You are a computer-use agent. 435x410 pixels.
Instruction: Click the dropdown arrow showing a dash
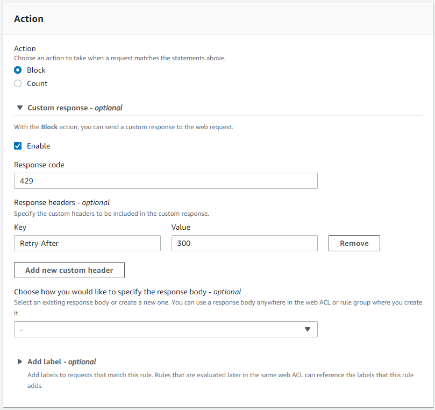307,329
